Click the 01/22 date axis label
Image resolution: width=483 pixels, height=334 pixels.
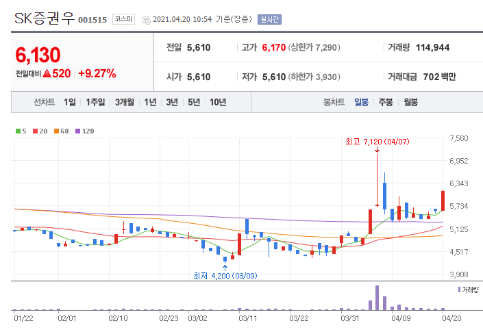pos(23,318)
